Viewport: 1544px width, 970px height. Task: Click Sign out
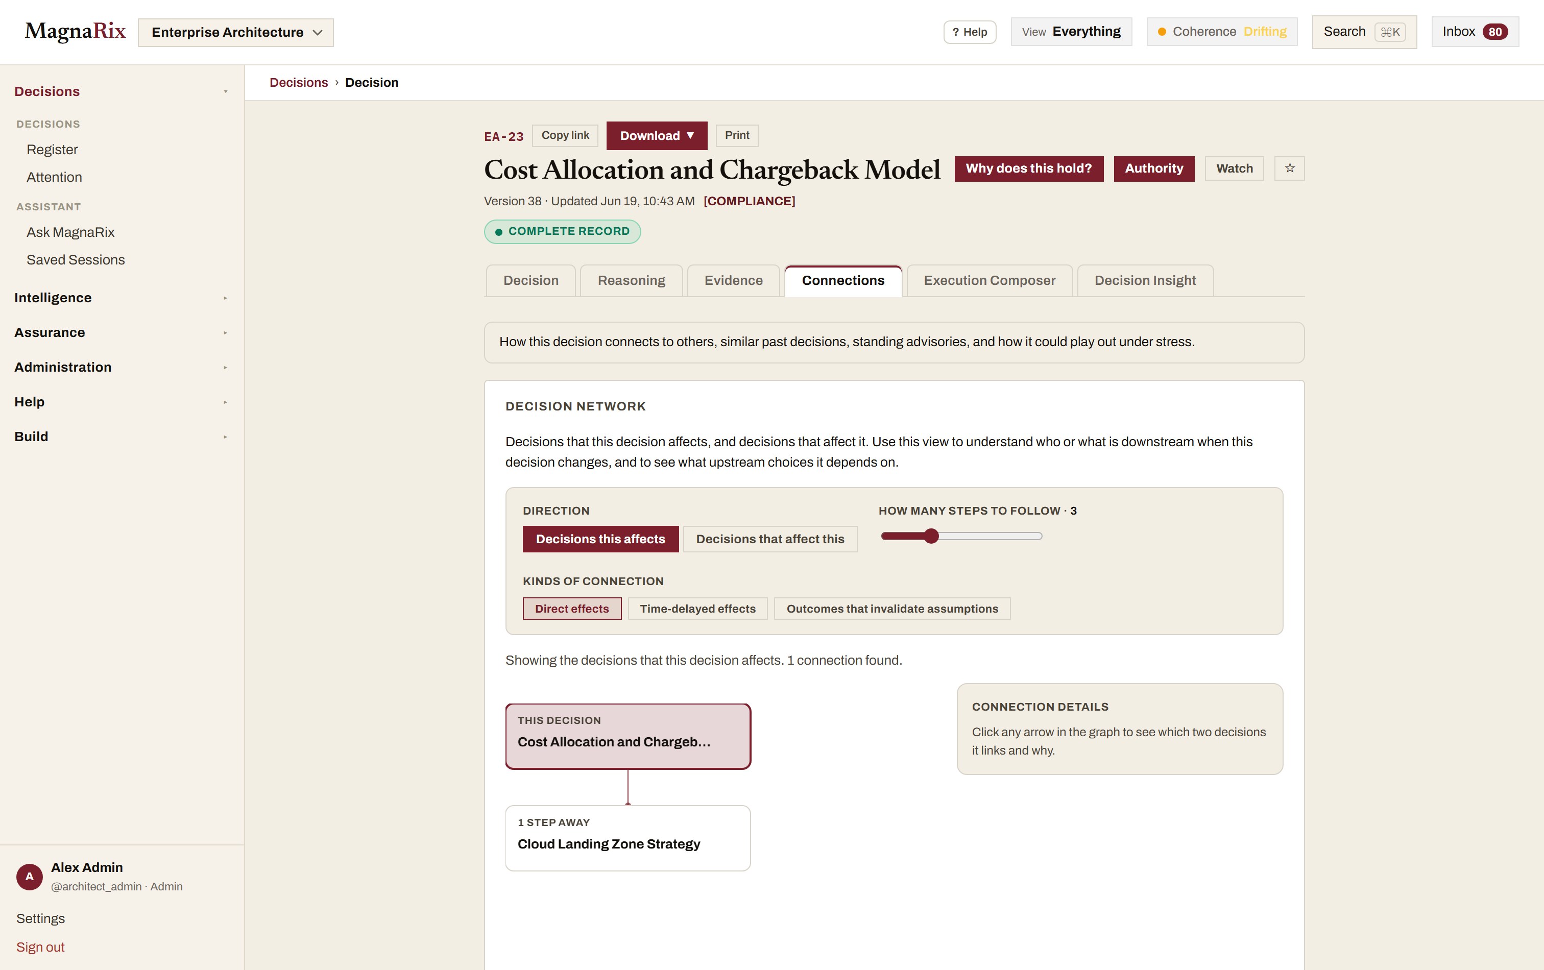(40, 947)
